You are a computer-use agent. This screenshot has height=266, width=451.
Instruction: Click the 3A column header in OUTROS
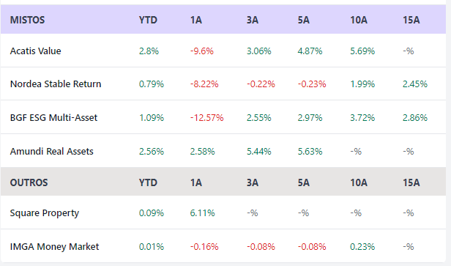(253, 182)
